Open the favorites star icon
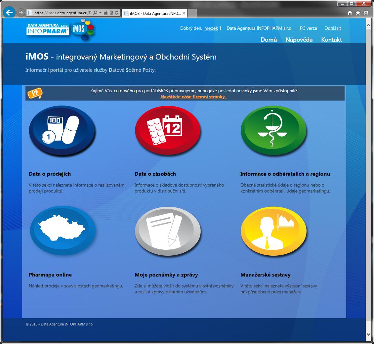The image size is (374, 344). [x=358, y=13]
